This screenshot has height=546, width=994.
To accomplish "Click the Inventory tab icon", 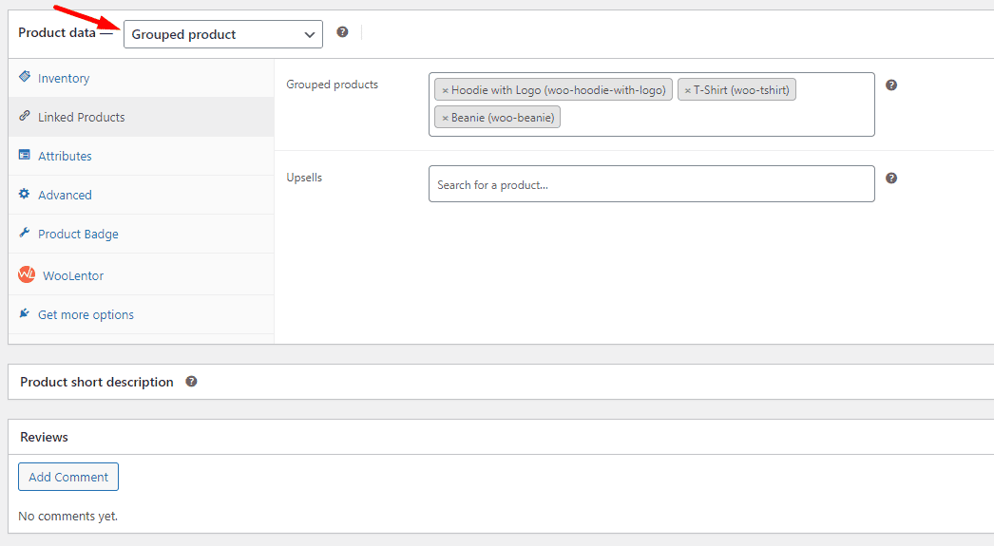I will [25, 77].
